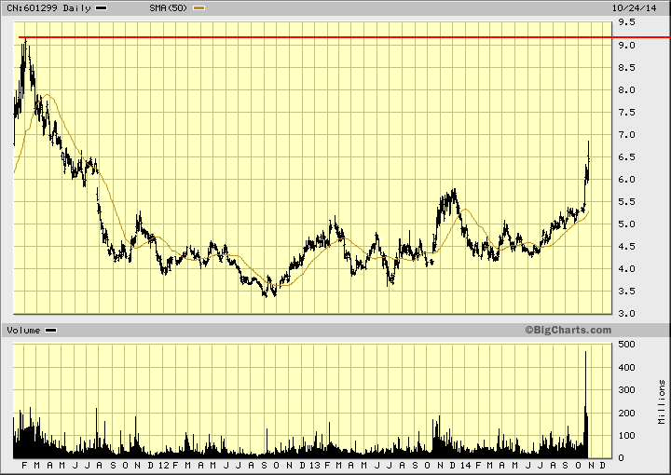Click the Volume panel label
The image size is (671, 475).
(x=23, y=331)
